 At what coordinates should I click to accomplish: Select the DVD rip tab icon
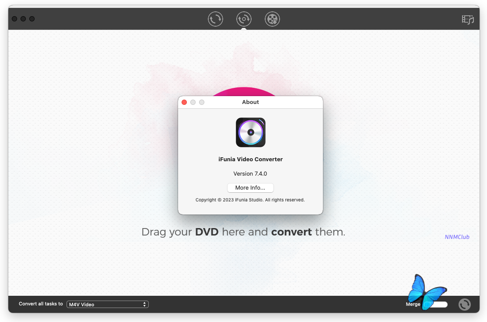(244, 19)
